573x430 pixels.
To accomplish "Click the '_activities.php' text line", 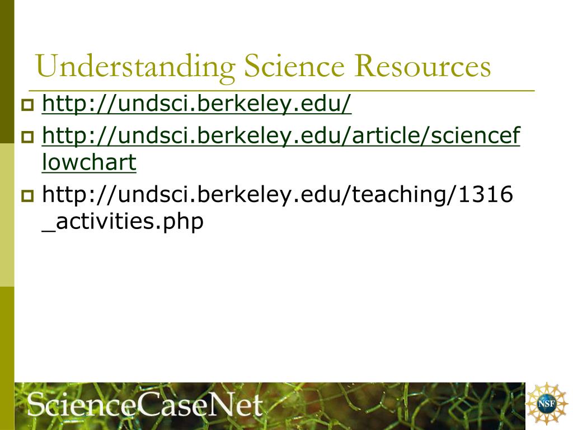I will (x=123, y=222).
